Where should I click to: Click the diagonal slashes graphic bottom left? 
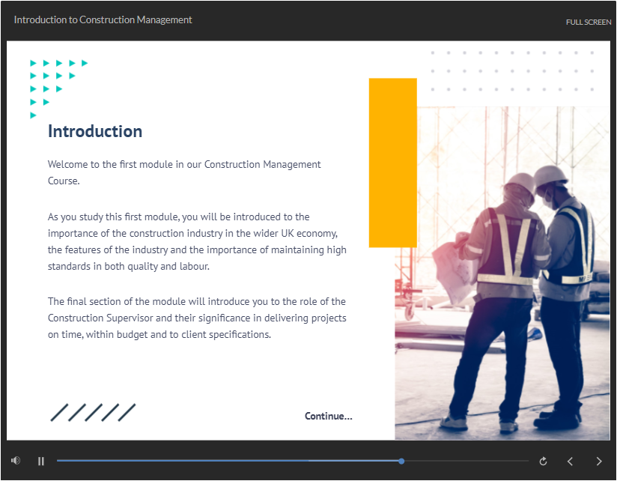pos(92,412)
